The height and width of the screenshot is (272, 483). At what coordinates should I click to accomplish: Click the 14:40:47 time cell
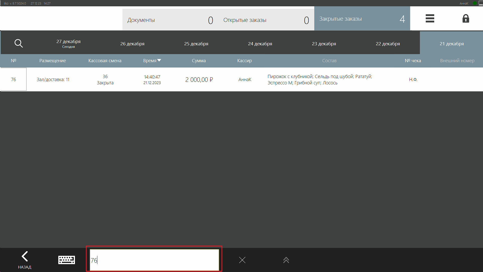click(152, 80)
